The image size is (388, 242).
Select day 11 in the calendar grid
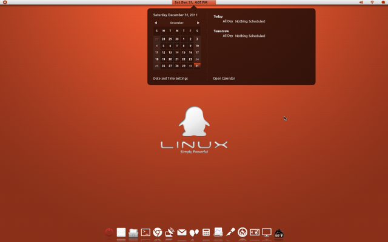(156, 53)
